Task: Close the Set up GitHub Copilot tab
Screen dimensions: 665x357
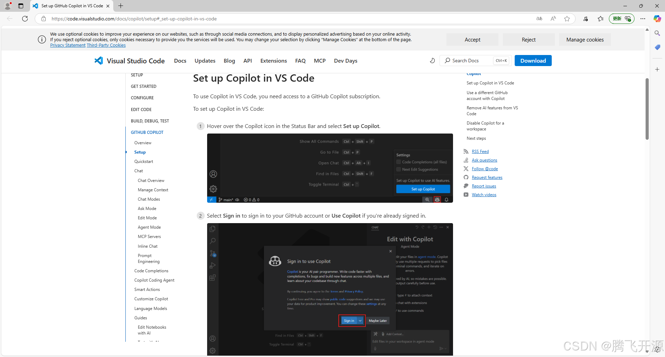Action: (x=108, y=6)
